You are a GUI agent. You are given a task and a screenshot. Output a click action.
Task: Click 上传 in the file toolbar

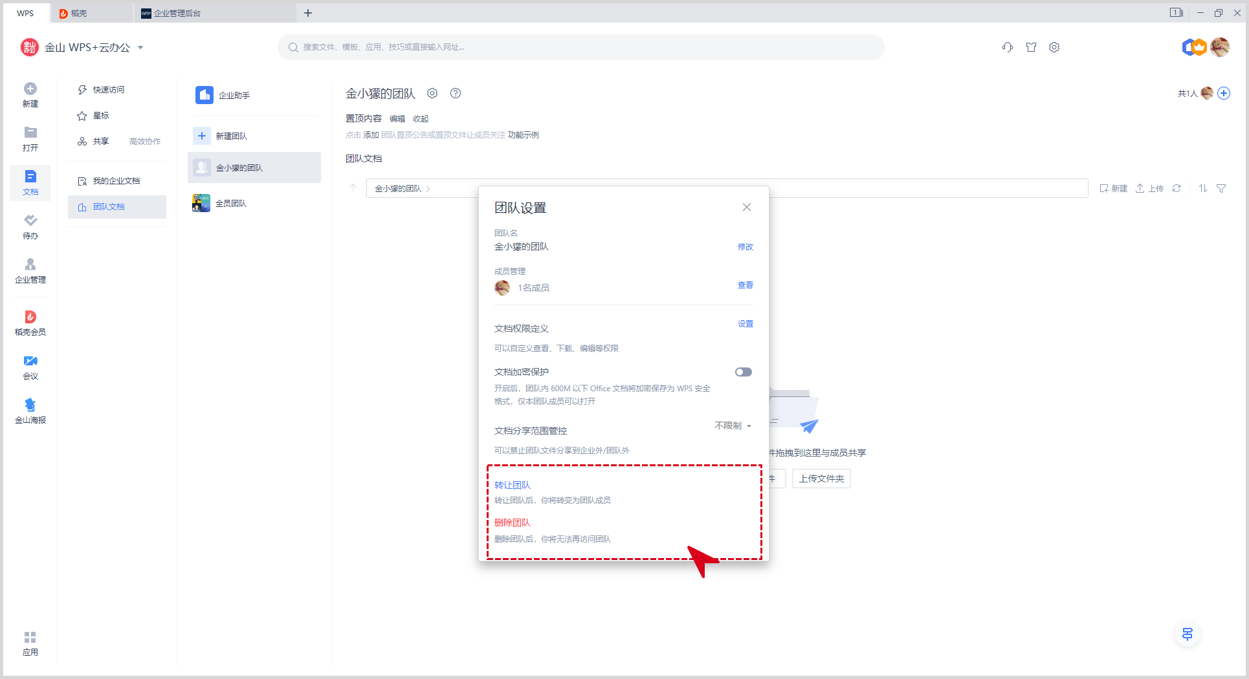1149,188
